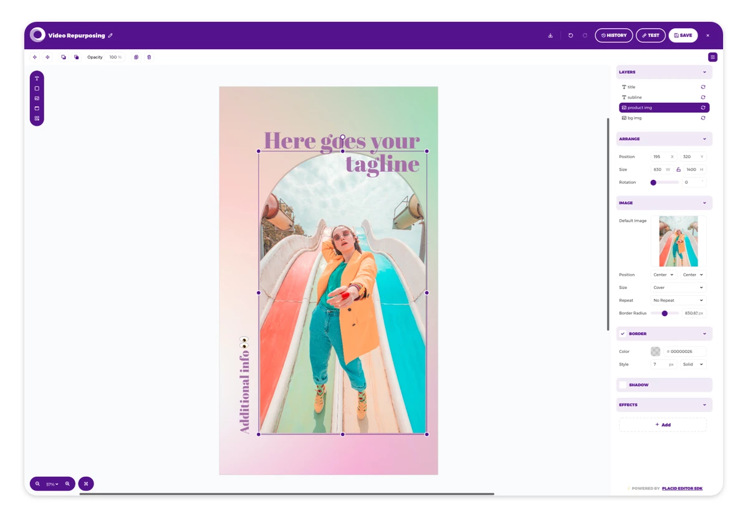Click the Position X input field
This screenshot has height=518, width=748.
click(663, 157)
